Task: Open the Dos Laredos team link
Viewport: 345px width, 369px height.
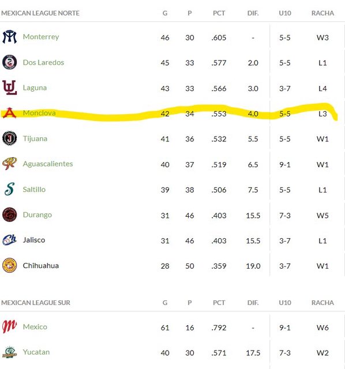Action: (43, 62)
